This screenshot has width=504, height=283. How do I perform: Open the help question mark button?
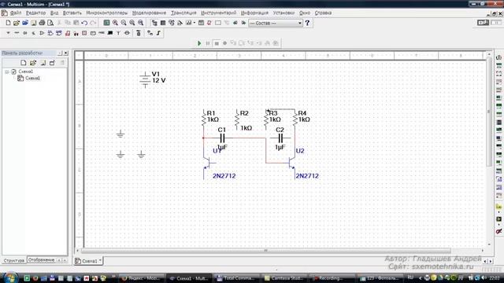coord(307,23)
